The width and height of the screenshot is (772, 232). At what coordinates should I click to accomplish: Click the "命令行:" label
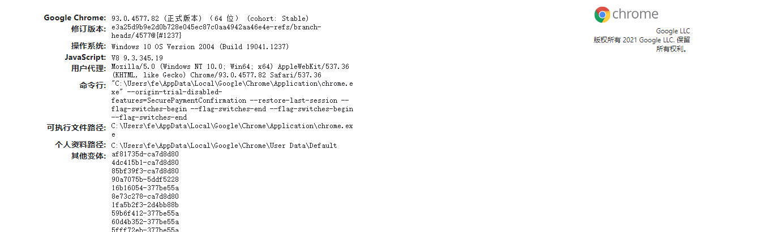[x=92, y=85]
